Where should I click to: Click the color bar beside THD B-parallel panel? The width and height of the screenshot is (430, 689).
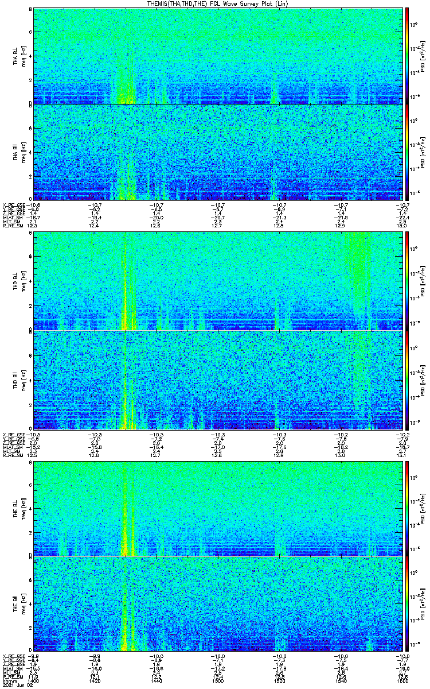(407, 380)
